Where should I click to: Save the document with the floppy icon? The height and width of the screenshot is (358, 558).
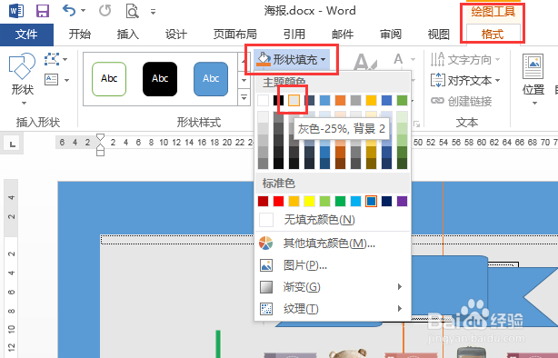[43, 11]
